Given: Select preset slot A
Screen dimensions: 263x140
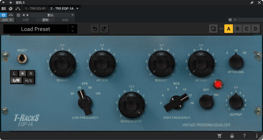Looking at the screenshot, I should (x=228, y=29).
